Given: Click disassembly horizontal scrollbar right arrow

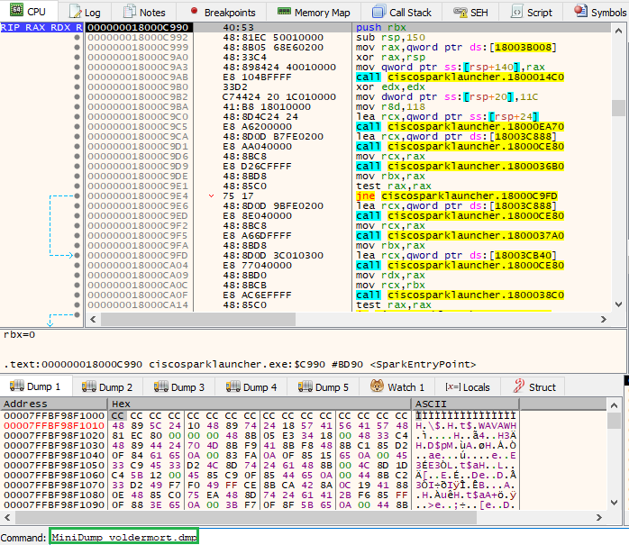Looking at the screenshot, I should click(x=604, y=319).
